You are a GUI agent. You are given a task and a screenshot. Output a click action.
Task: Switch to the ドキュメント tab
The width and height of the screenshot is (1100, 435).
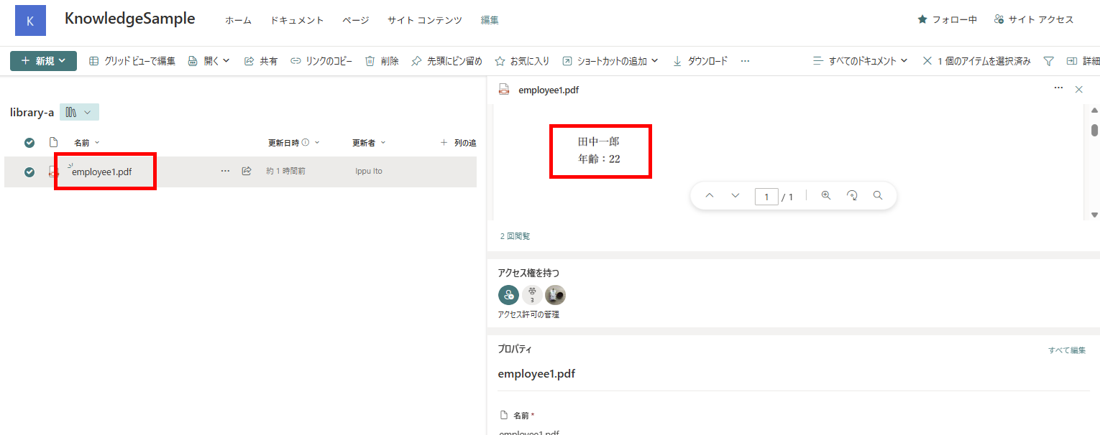point(296,20)
